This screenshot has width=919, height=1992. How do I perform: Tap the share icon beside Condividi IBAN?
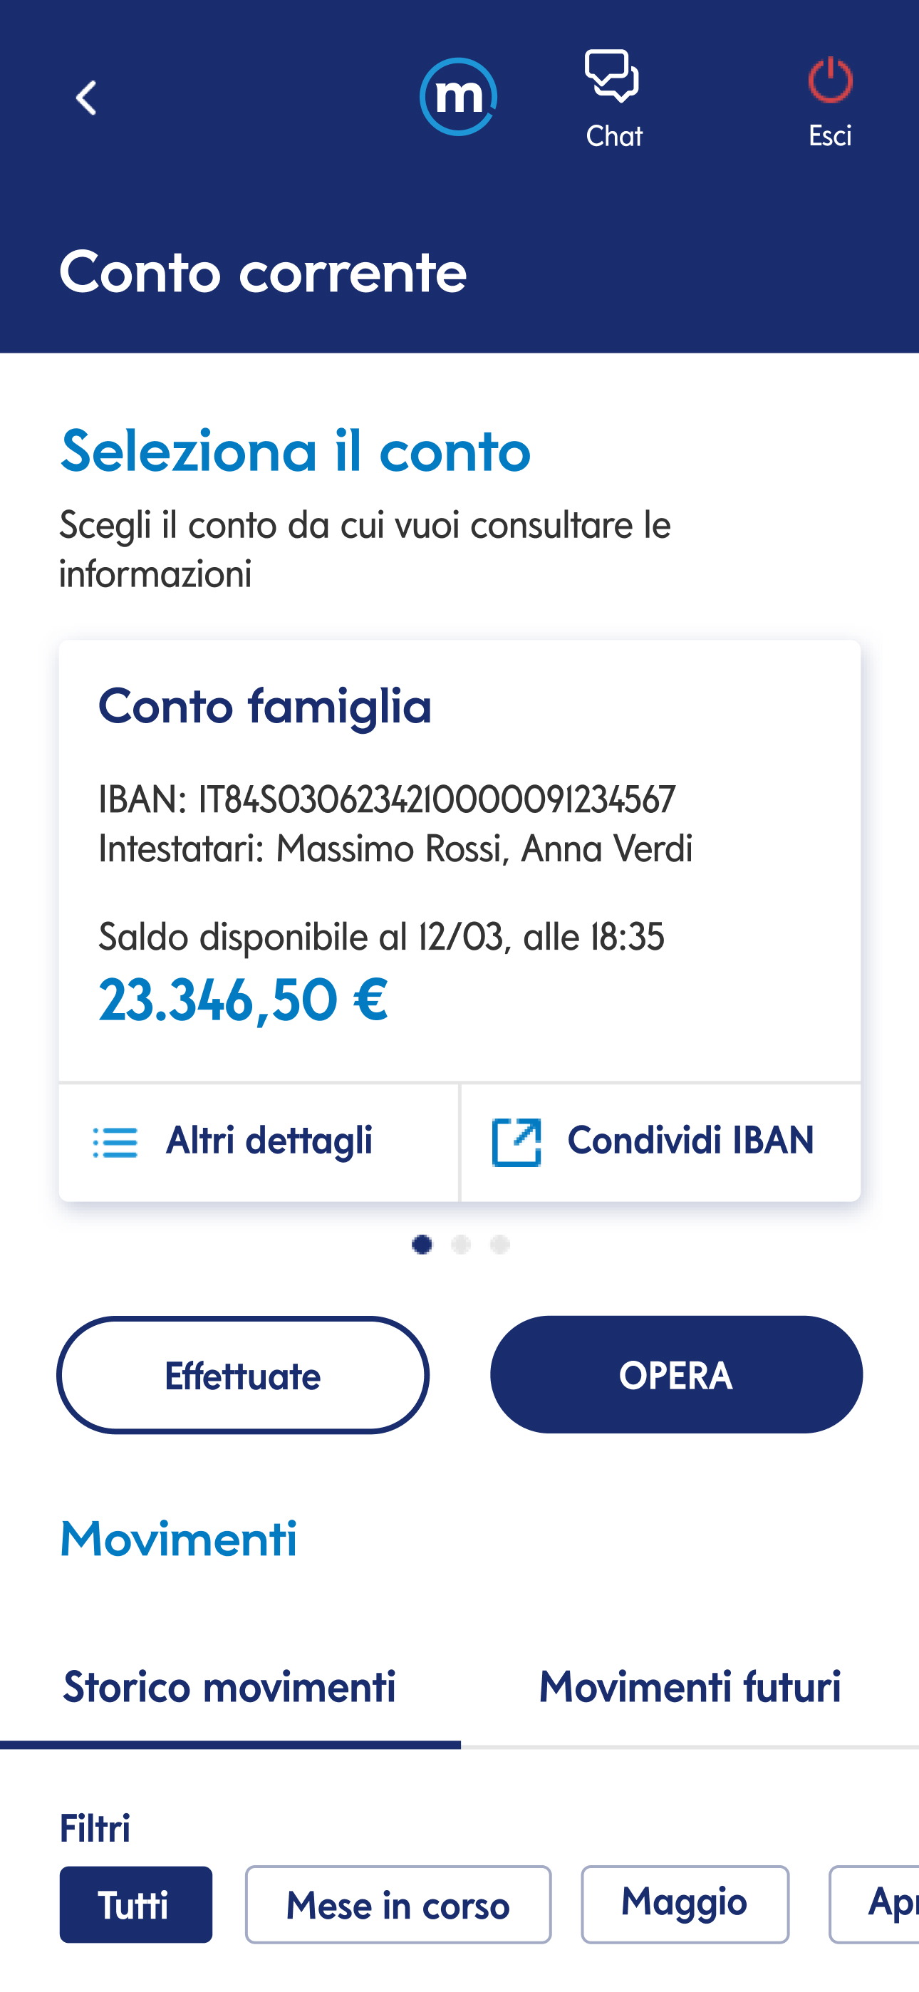point(516,1141)
